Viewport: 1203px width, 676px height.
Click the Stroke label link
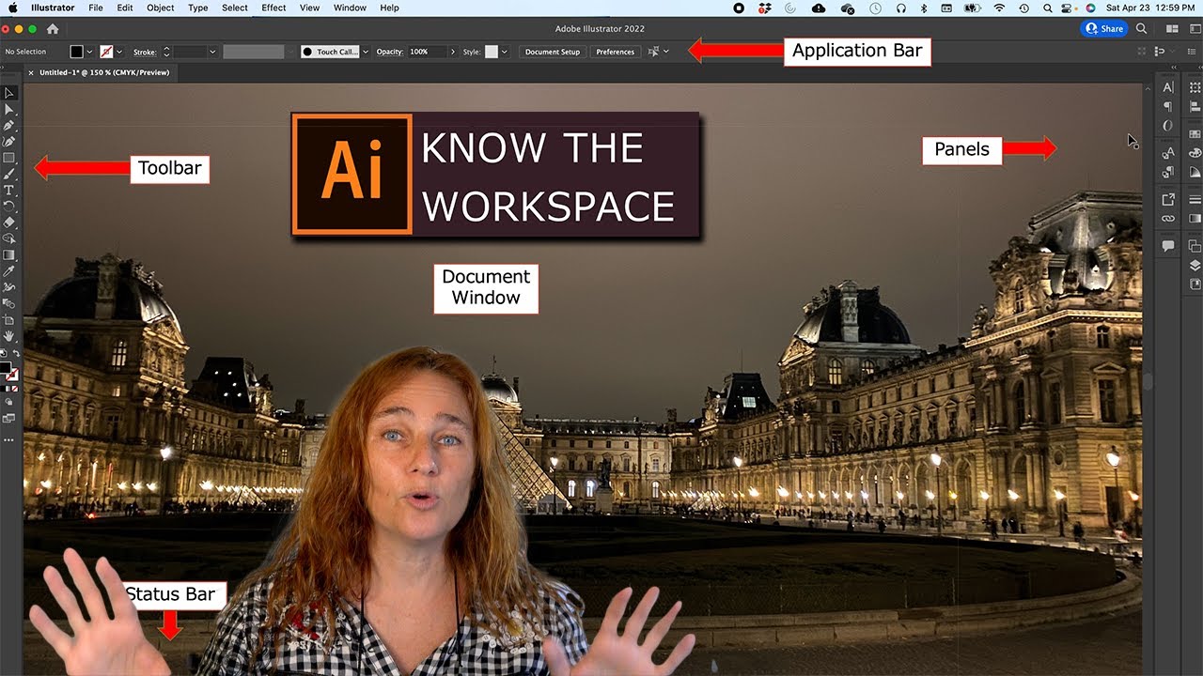point(144,52)
